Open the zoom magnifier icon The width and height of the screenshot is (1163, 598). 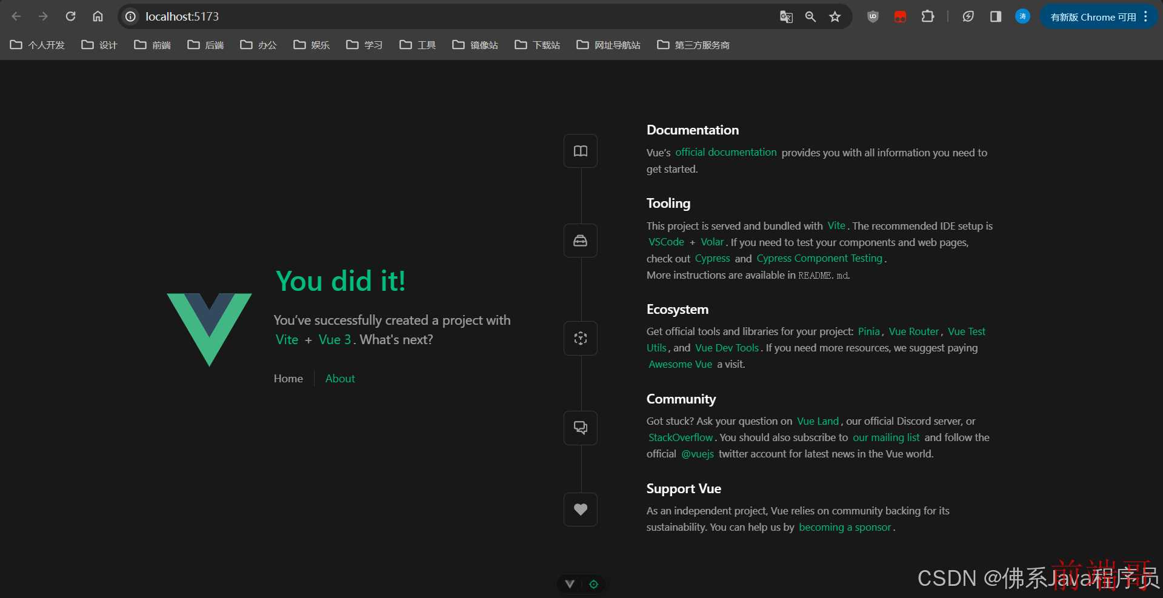pos(810,16)
